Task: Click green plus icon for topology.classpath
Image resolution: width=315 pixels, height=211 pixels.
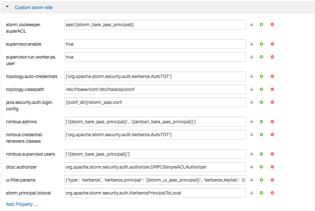Action: click(261, 89)
